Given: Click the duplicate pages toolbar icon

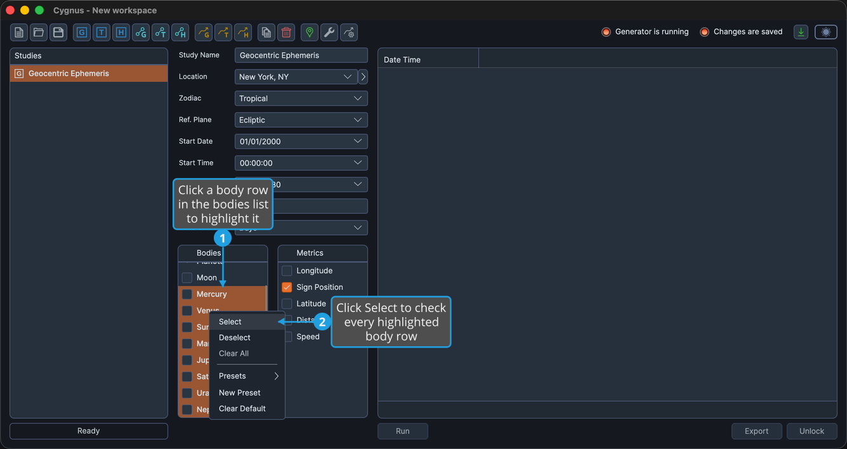Looking at the screenshot, I should (266, 32).
